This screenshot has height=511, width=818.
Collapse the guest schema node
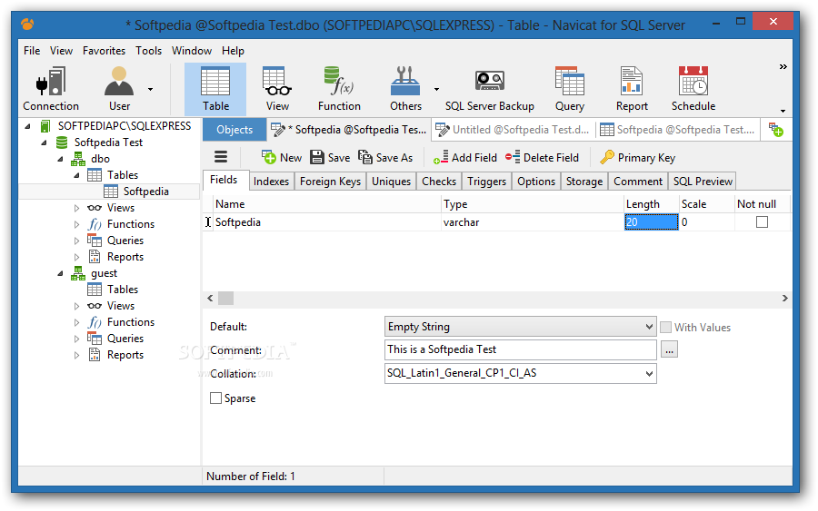click(61, 273)
